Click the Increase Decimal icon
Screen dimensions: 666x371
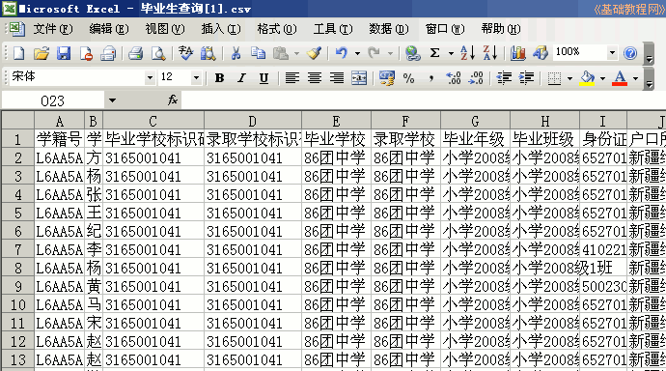[454, 78]
